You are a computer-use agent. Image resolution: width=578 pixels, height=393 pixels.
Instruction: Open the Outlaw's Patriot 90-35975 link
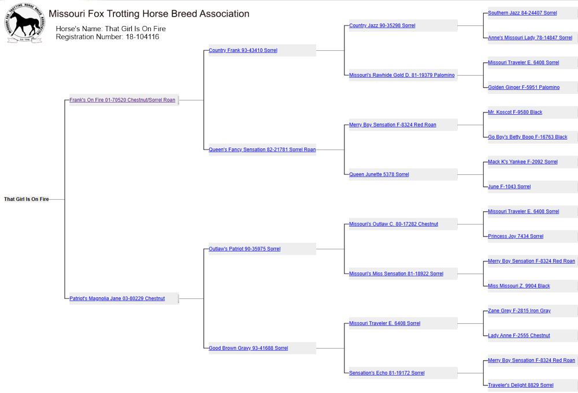(x=244, y=249)
